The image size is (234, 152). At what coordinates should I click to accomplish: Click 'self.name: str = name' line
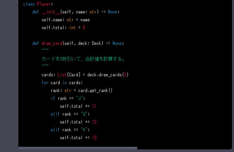pyautogui.click(x=65, y=20)
